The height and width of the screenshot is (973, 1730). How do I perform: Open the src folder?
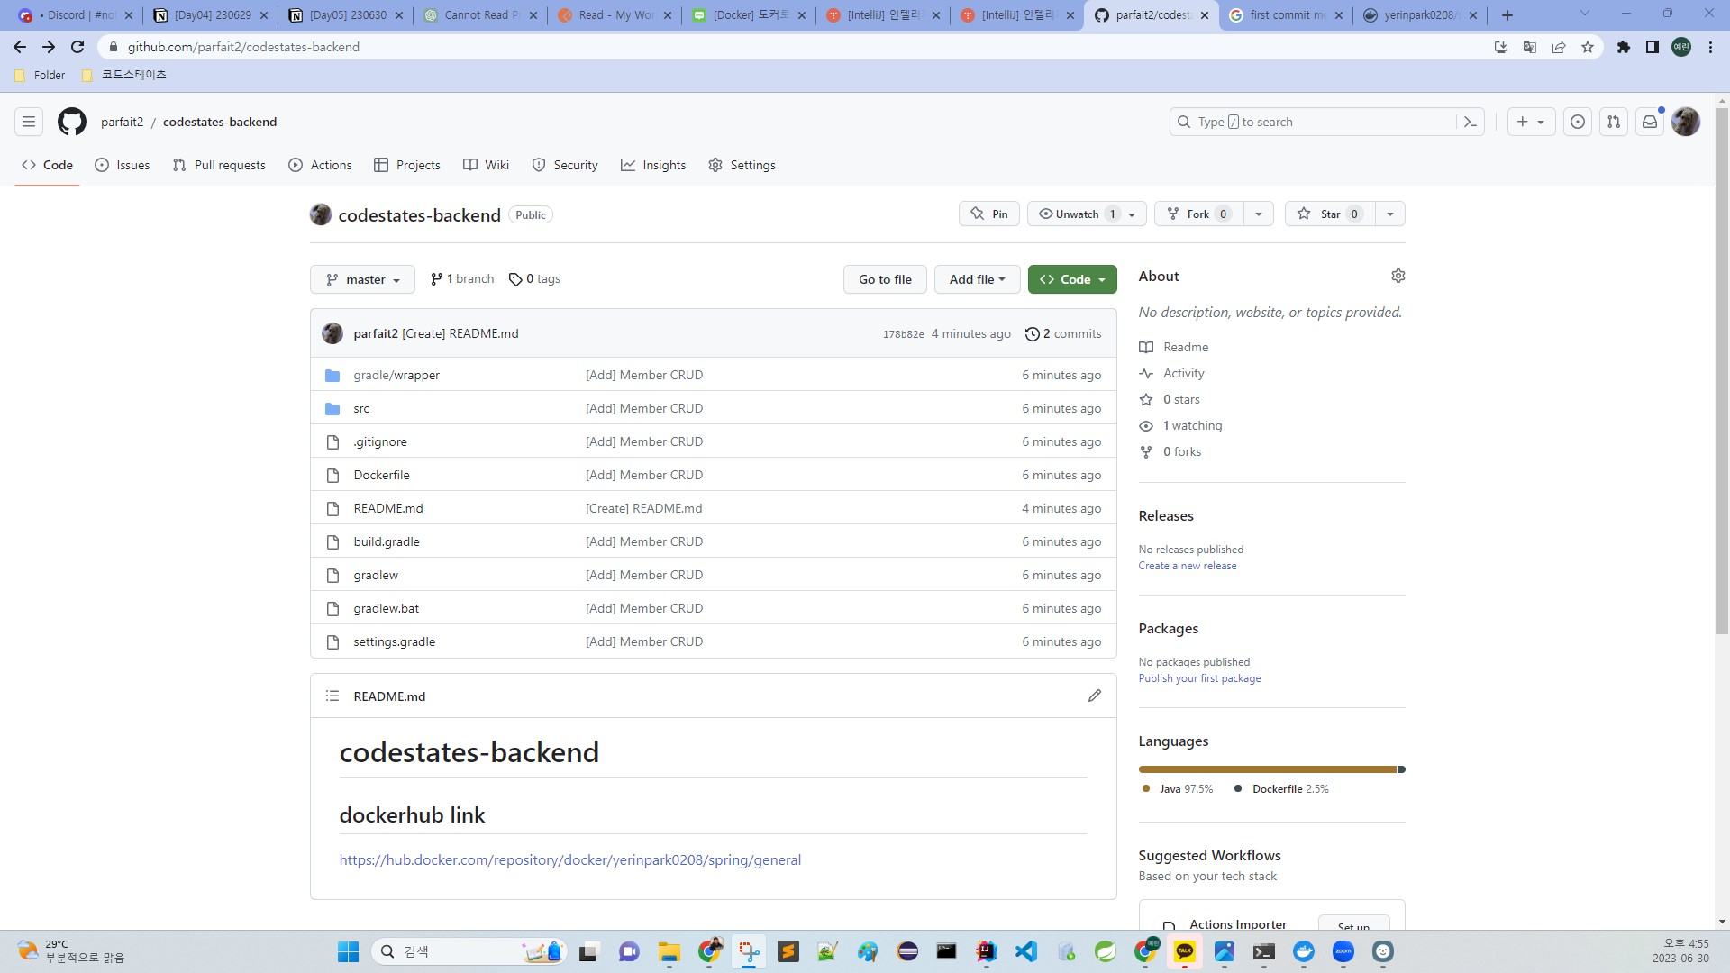click(x=361, y=408)
